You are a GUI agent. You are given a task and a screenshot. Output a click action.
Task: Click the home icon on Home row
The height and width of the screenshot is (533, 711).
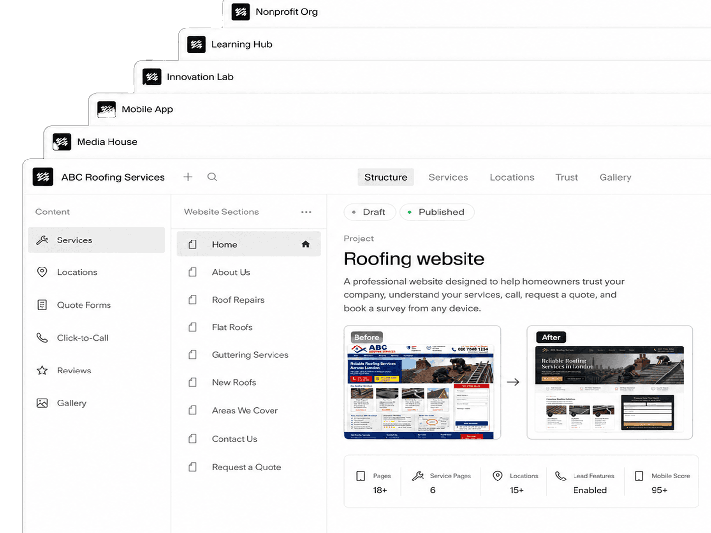coord(305,244)
